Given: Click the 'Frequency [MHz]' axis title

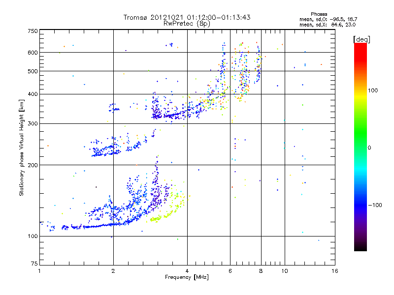Looking at the screenshot, I should click(187, 277).
